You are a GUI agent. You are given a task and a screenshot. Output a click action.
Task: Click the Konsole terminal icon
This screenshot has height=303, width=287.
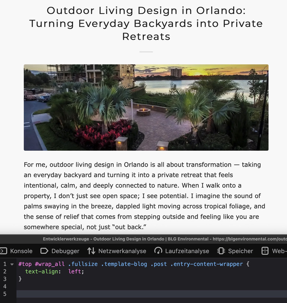click(x=3, y=251)
